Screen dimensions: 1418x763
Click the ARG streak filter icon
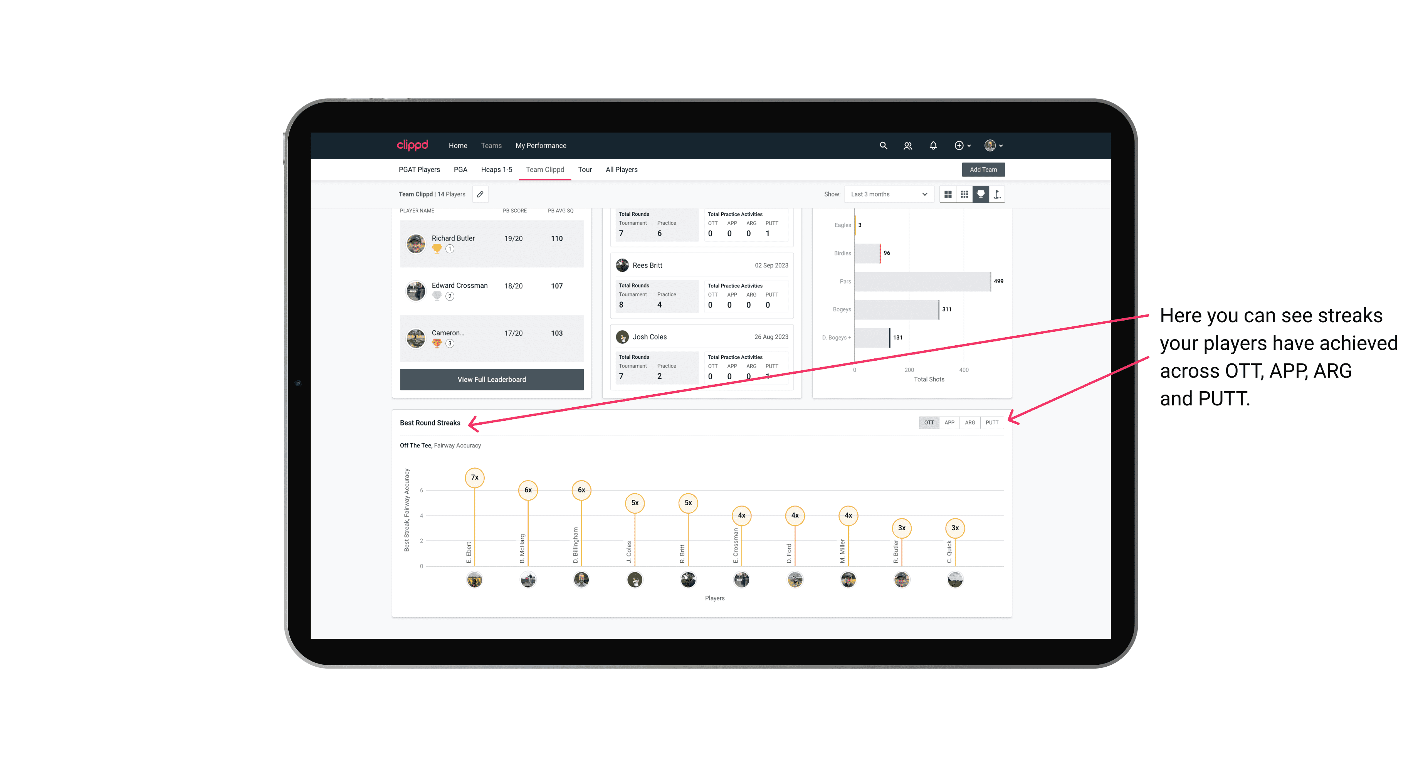(971, 422)
